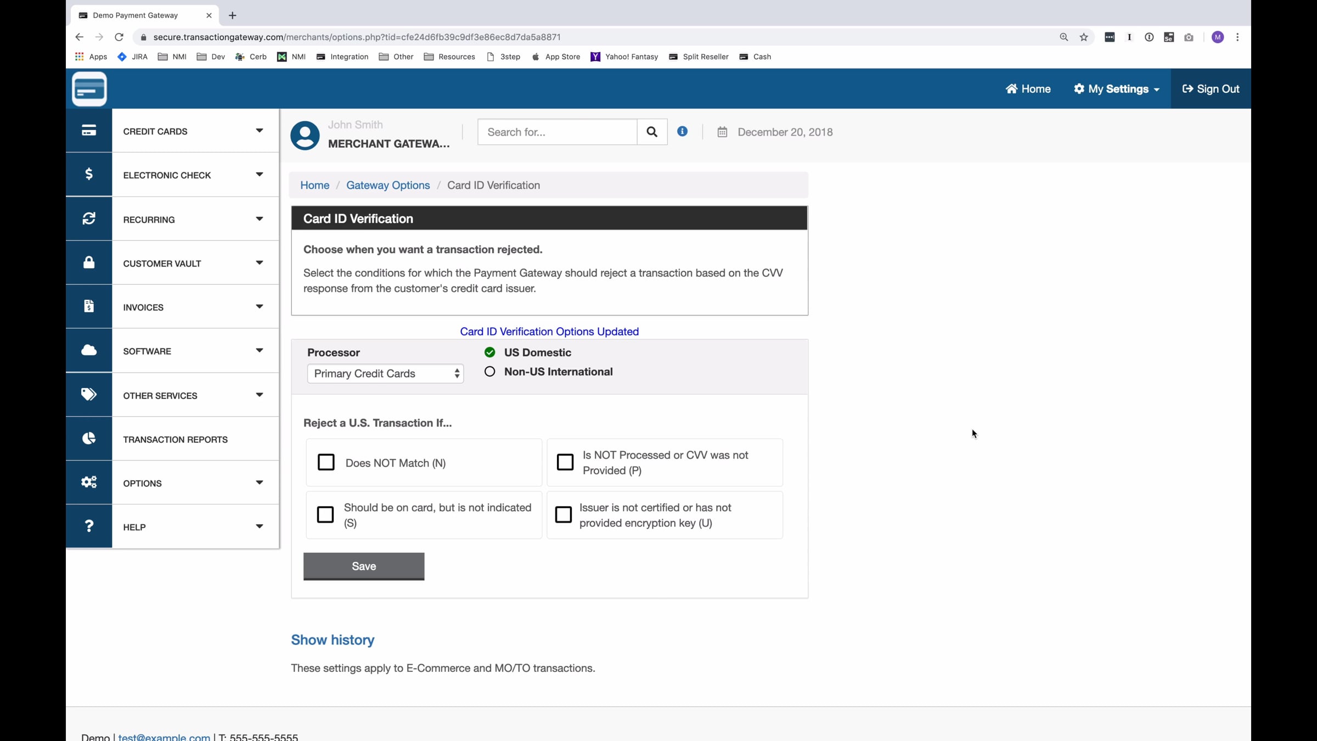The height and width of the screenshot is (741, 1317).
Task: Click the Show history link
Action: (x=333, y=640)
